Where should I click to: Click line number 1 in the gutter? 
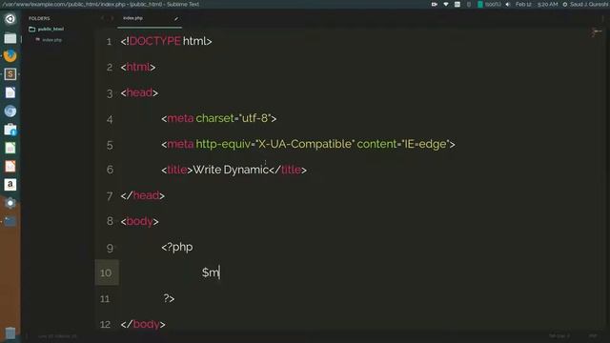tap(109, 42)
